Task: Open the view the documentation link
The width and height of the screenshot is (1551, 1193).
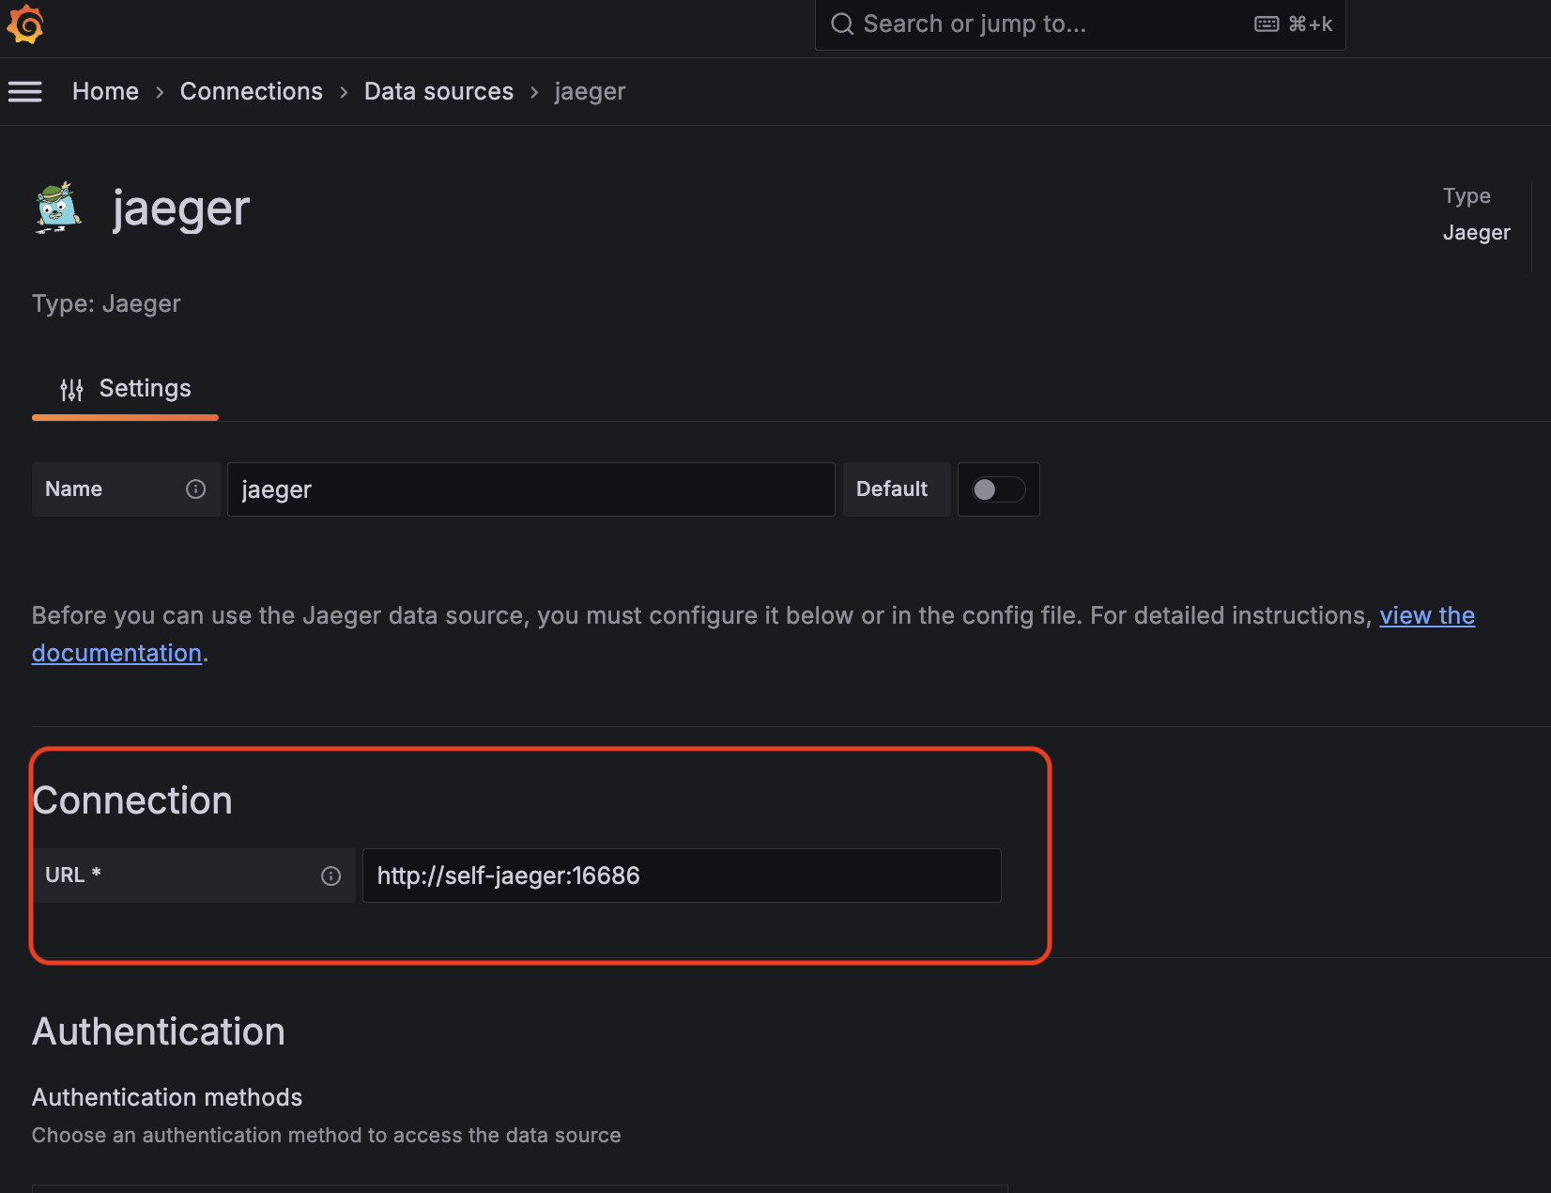Action: point(1426,615)
